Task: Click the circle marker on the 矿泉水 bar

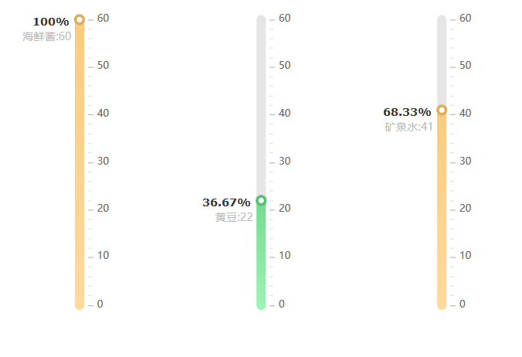Action: [442, 110]
